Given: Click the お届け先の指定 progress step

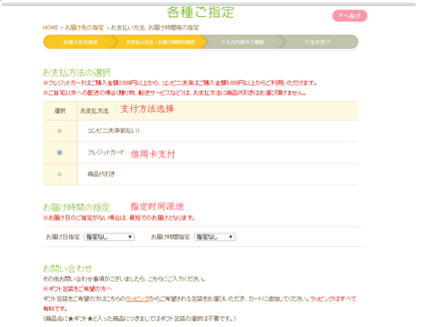Looking at the screenshot, I should click(x=80, y=42).
